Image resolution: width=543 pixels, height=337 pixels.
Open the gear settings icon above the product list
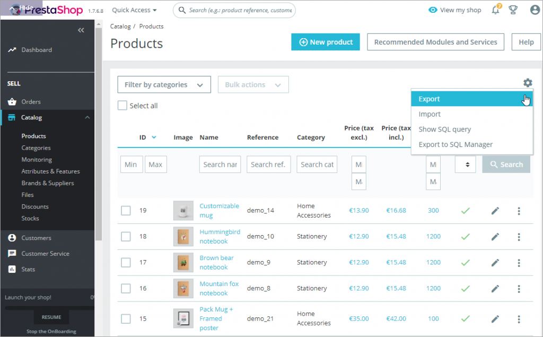point(527,83)
